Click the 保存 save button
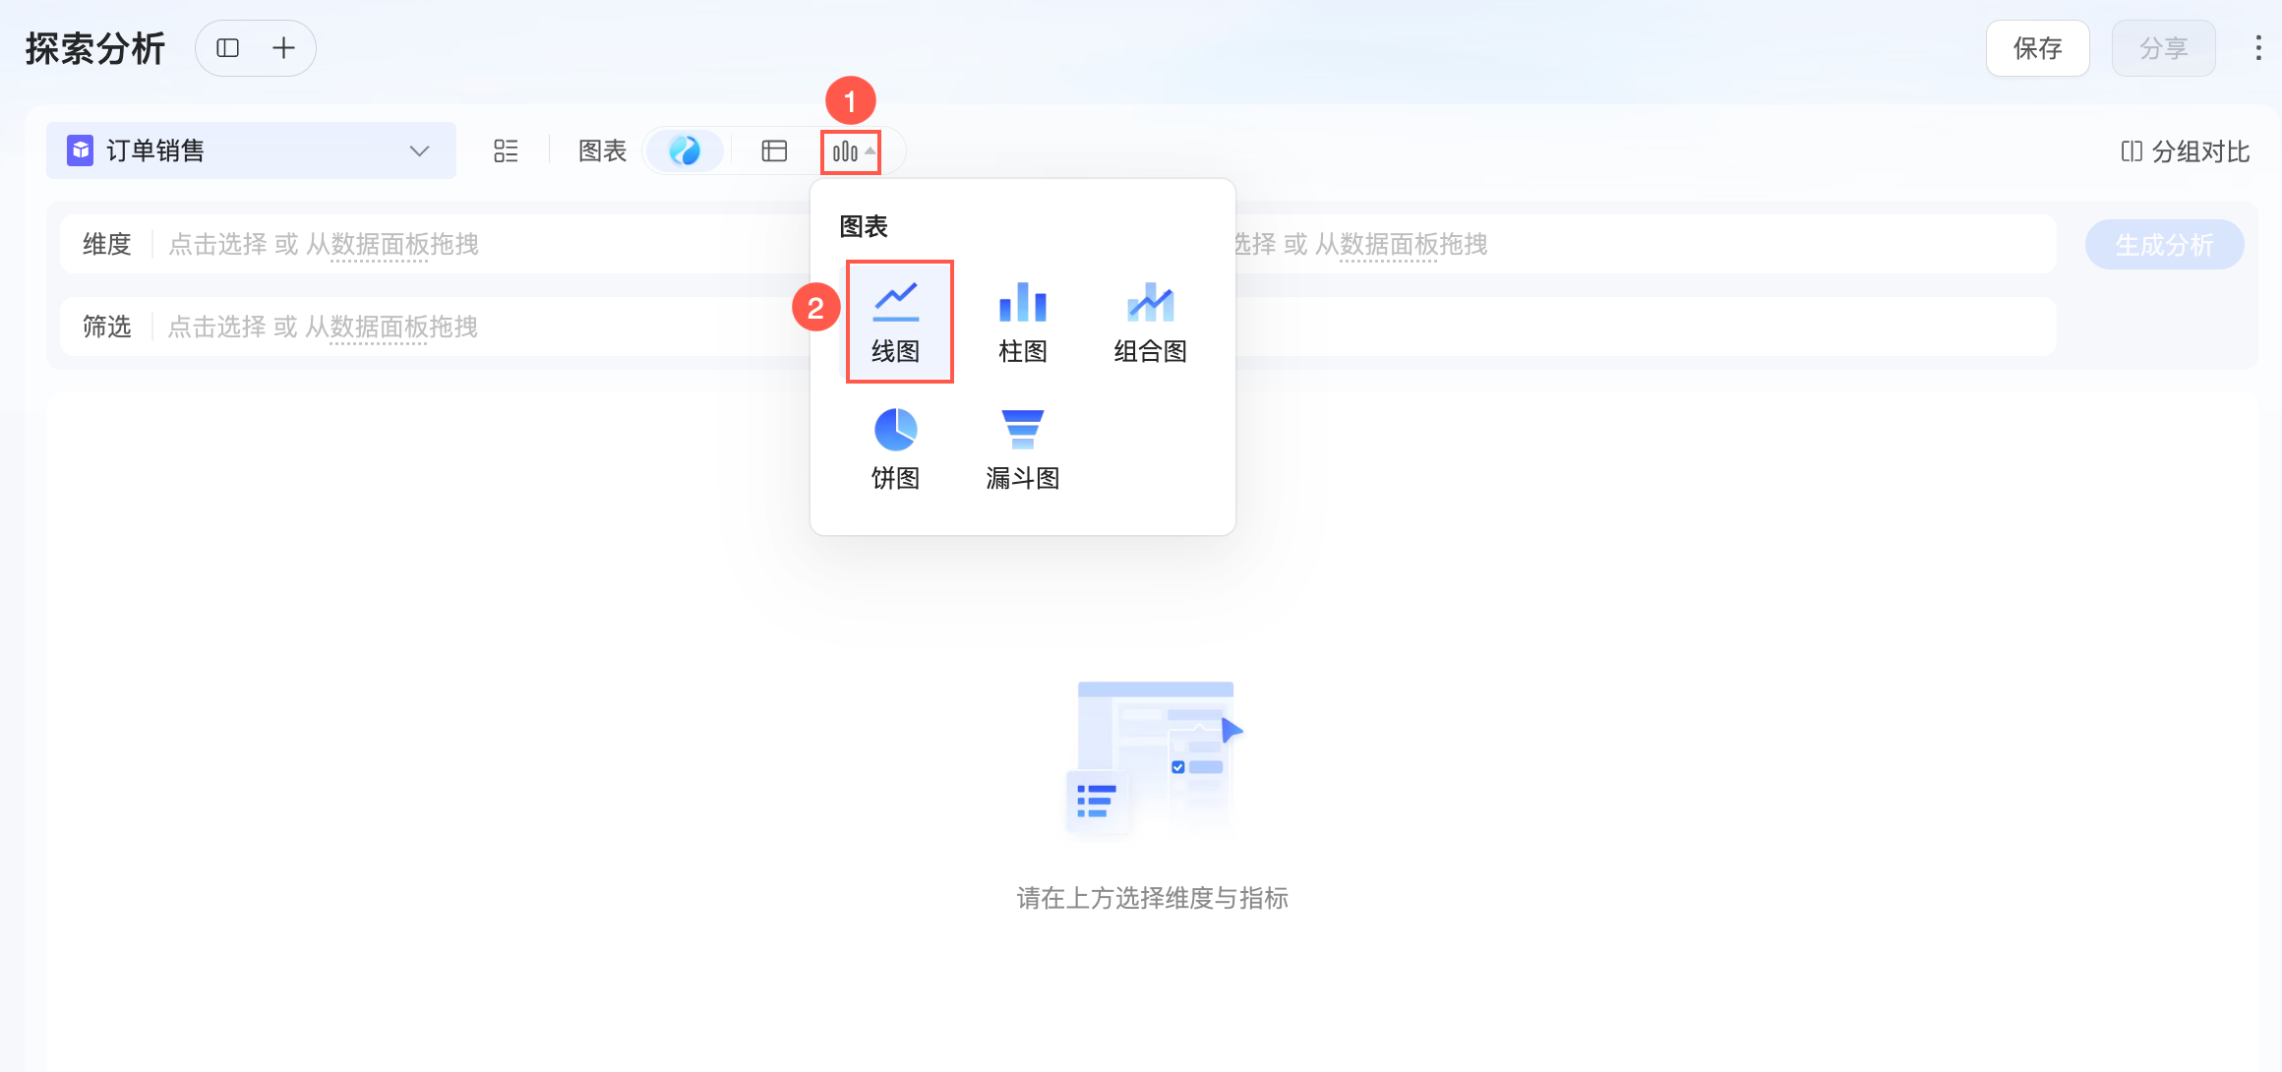 click(x=2037, y=48)
